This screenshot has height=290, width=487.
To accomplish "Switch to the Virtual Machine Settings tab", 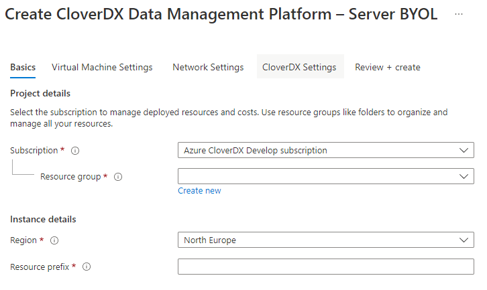I will tap(102, 67).
